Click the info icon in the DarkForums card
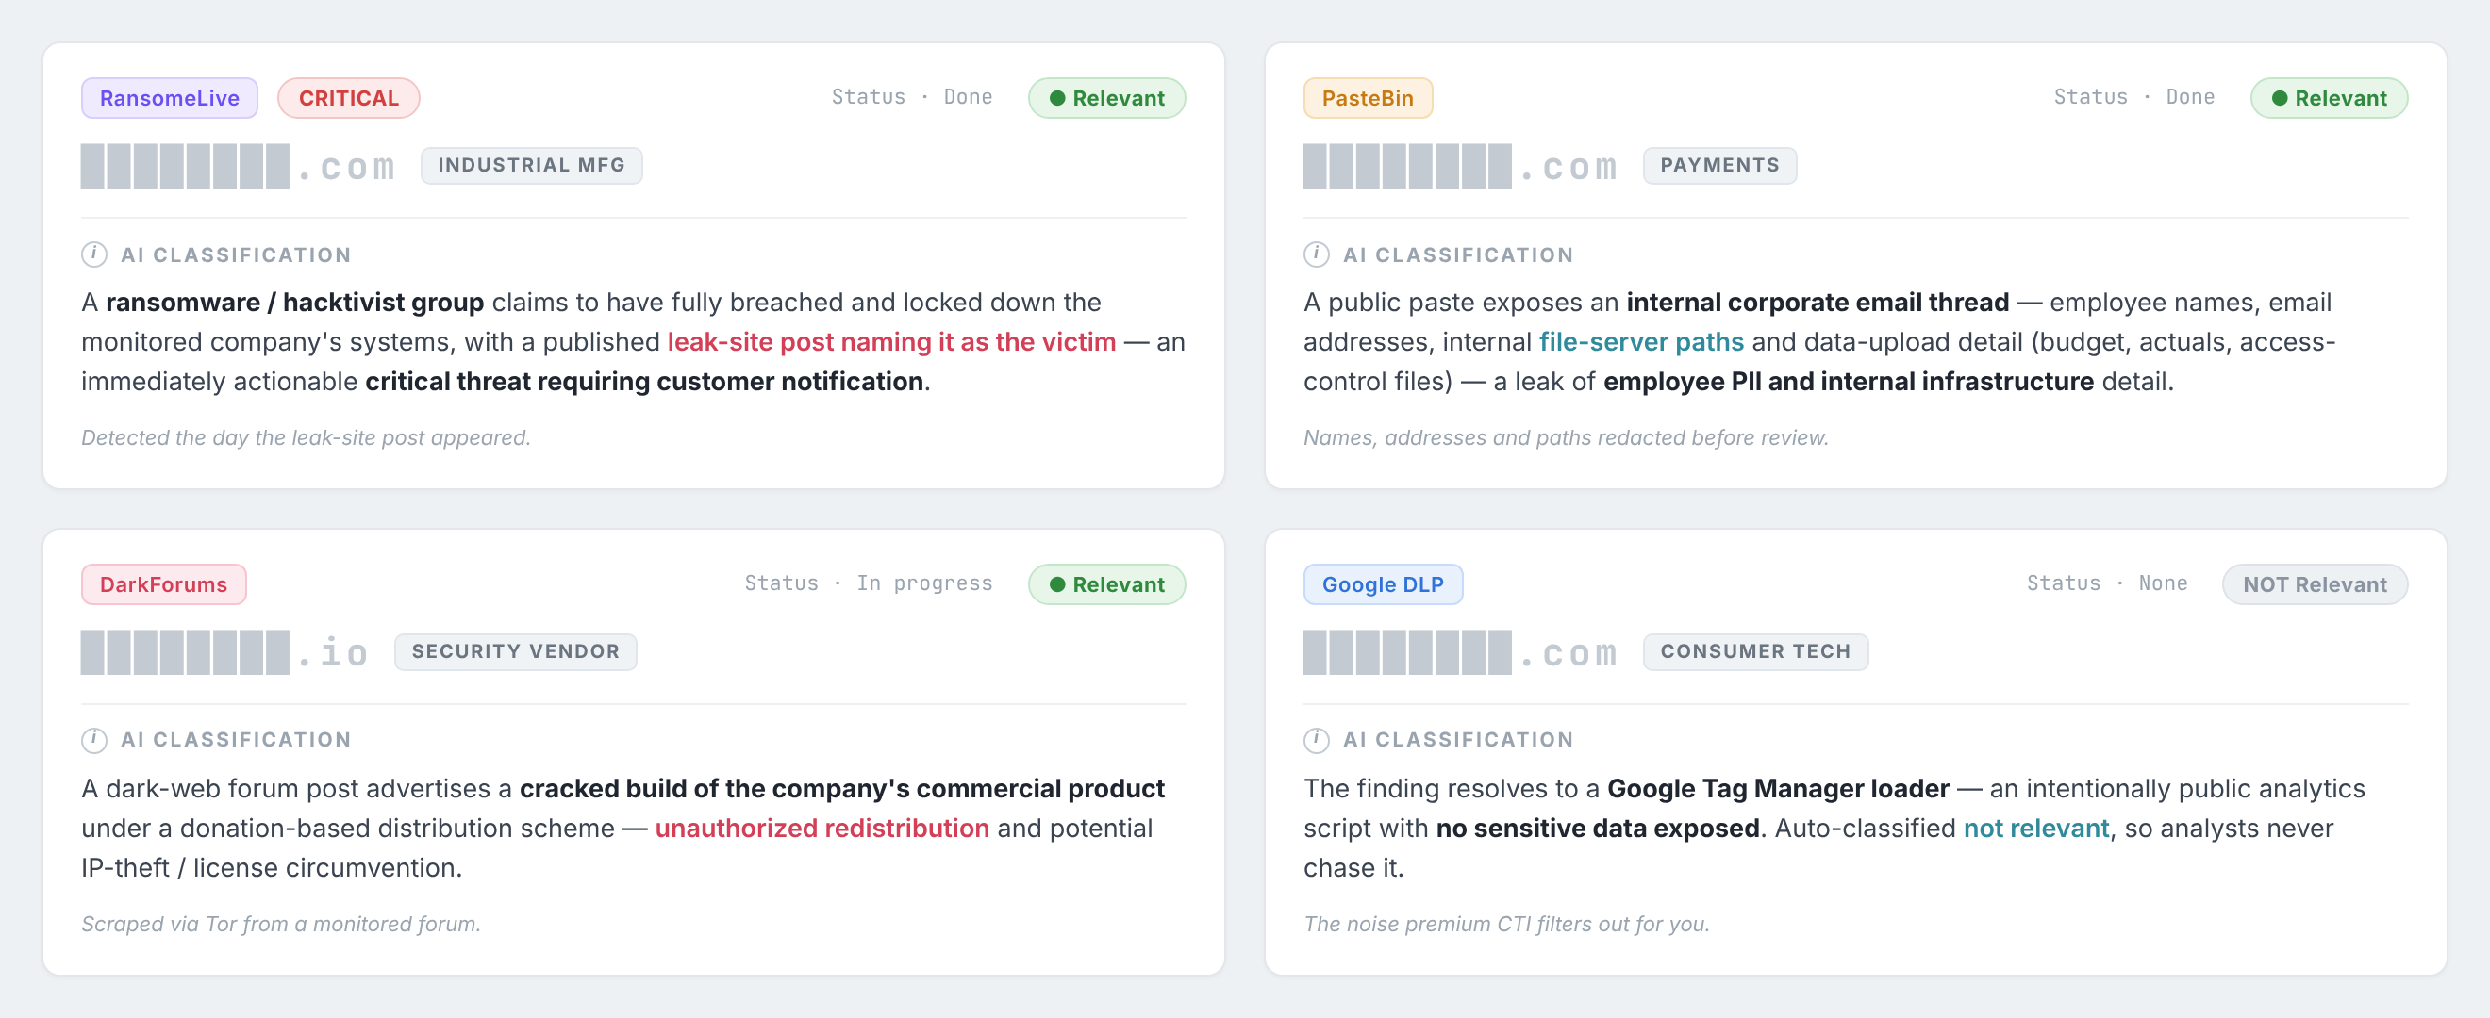Viewport: 2490px width, 1018px height. 93,740
